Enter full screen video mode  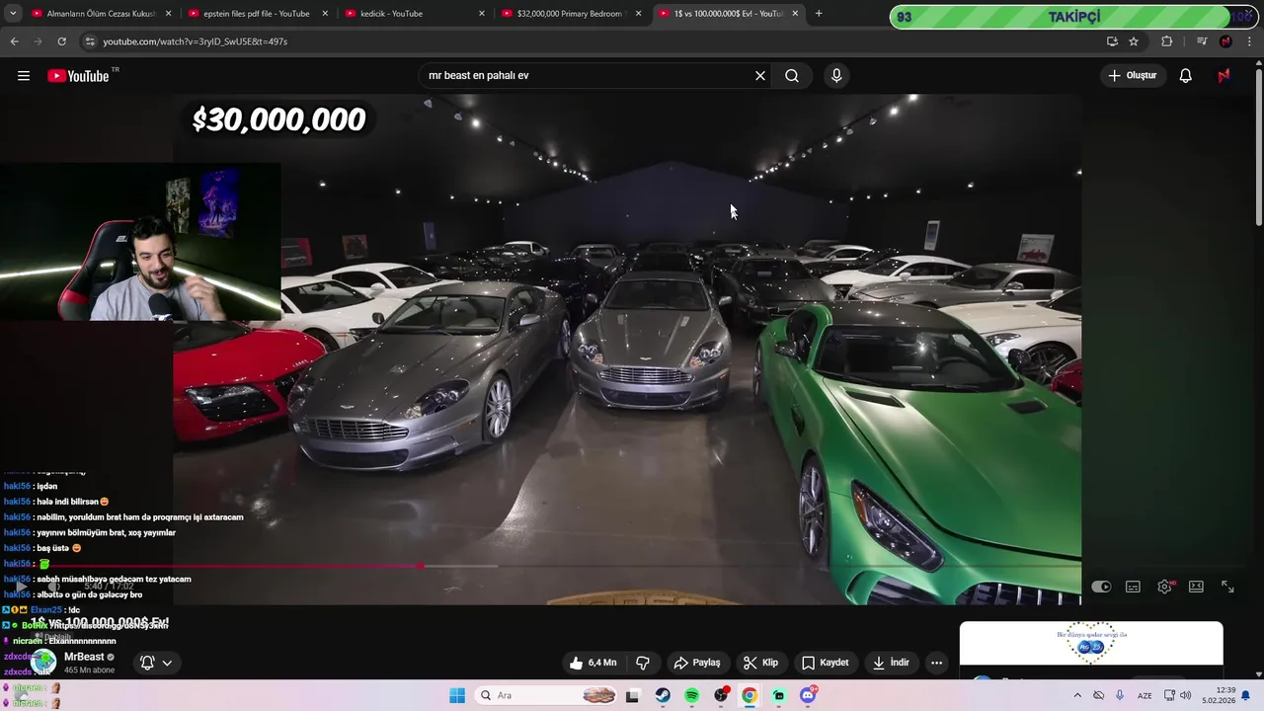pyautogui.click(x=1227, y=587)
